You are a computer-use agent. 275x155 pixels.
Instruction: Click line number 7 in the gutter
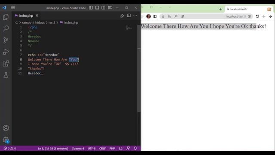[21, 55]
